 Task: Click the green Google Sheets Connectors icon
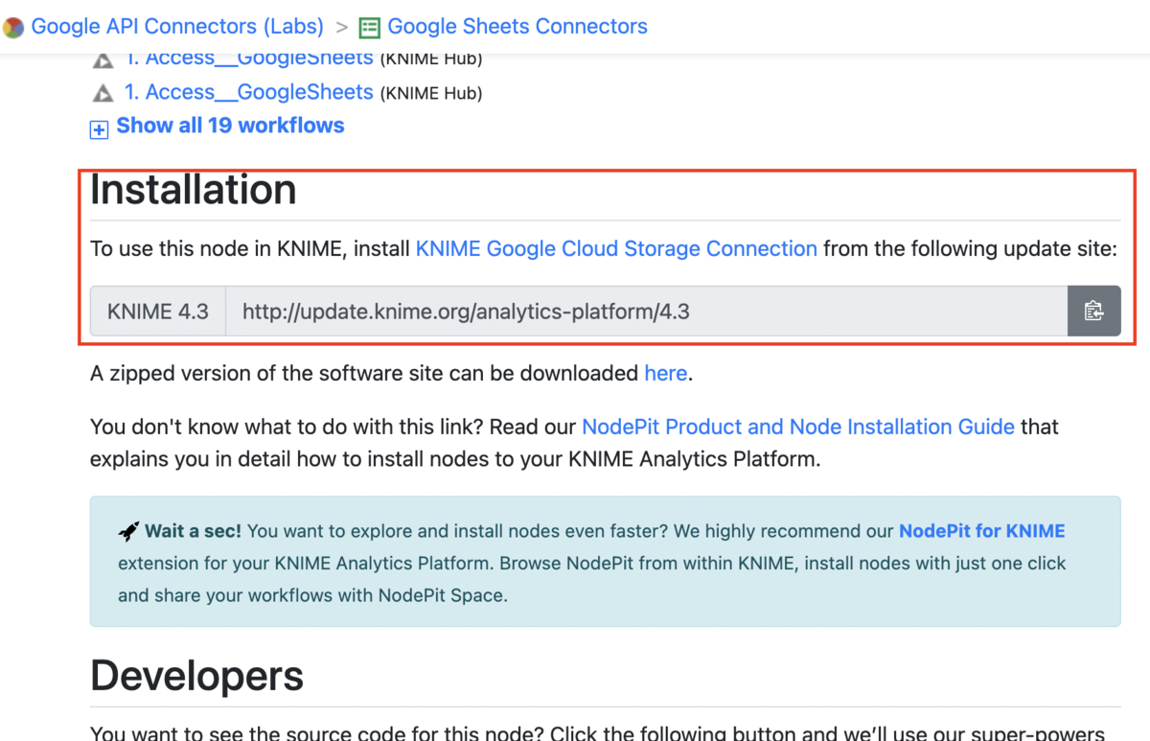tap(369, 27)
